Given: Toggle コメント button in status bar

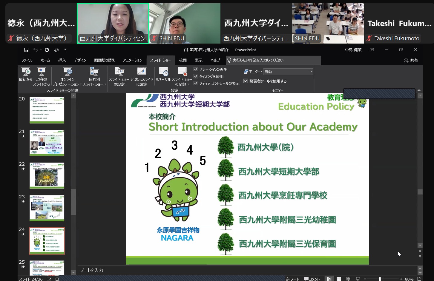Looking at the screenshot, I should [x=312, y=279].
